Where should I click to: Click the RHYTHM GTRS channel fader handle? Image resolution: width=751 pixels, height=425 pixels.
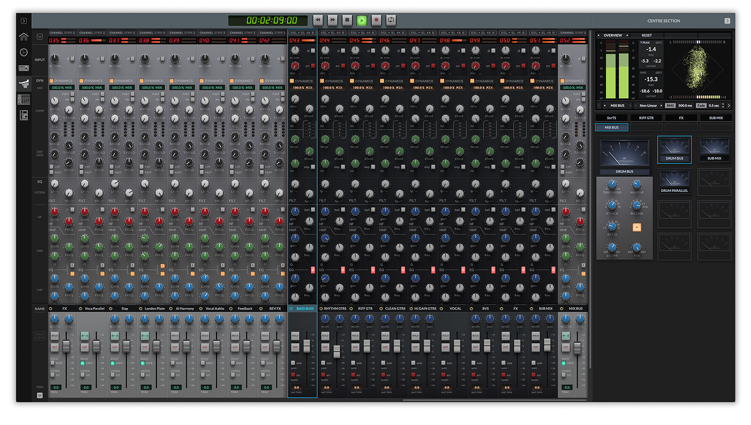pos(337,351)
